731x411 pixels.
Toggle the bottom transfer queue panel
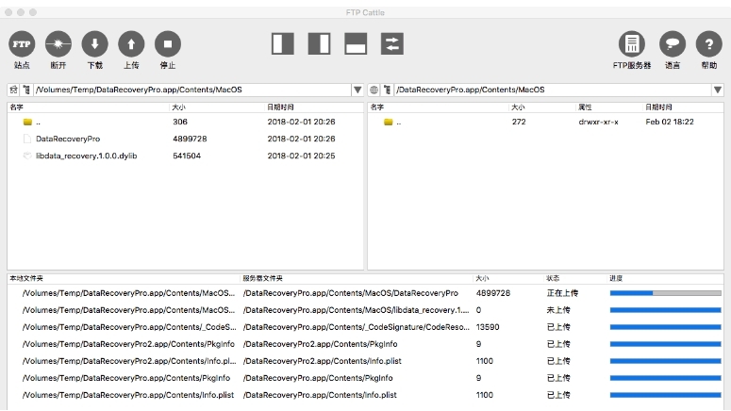tap(356, 43)
